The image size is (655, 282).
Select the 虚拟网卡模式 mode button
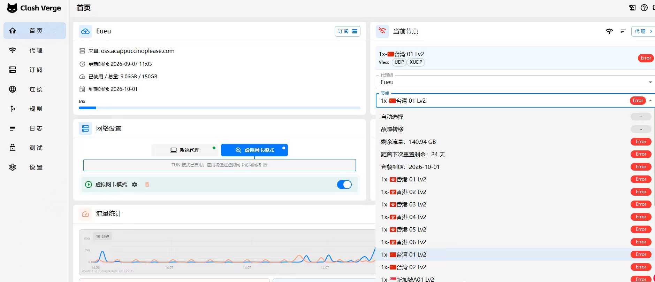[254, 150]
